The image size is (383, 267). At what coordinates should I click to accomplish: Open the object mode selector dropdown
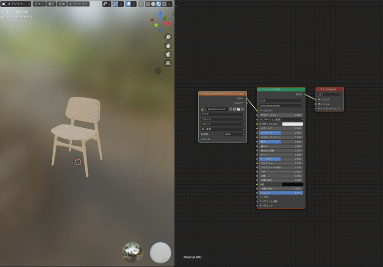(x=16, y=4)
